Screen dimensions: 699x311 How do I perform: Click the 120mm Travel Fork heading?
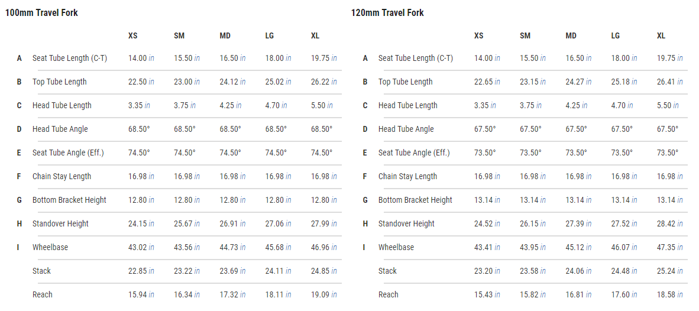(387, 12)
